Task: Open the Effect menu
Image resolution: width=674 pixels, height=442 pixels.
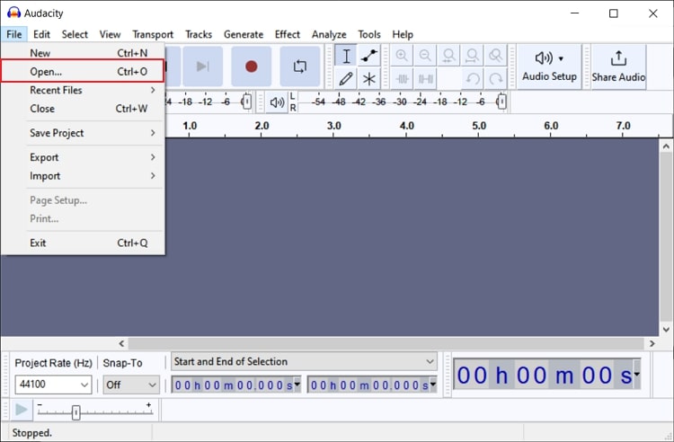Action: tap(288, 34)
